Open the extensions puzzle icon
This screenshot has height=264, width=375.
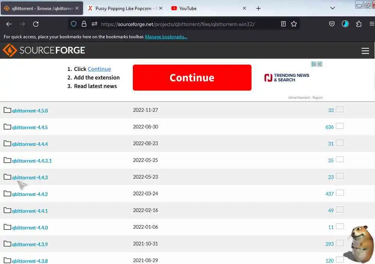359,24
